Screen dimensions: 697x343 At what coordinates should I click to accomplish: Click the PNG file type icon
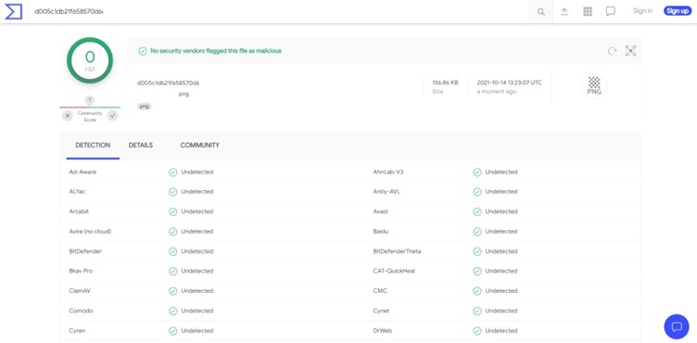(594, 85)
